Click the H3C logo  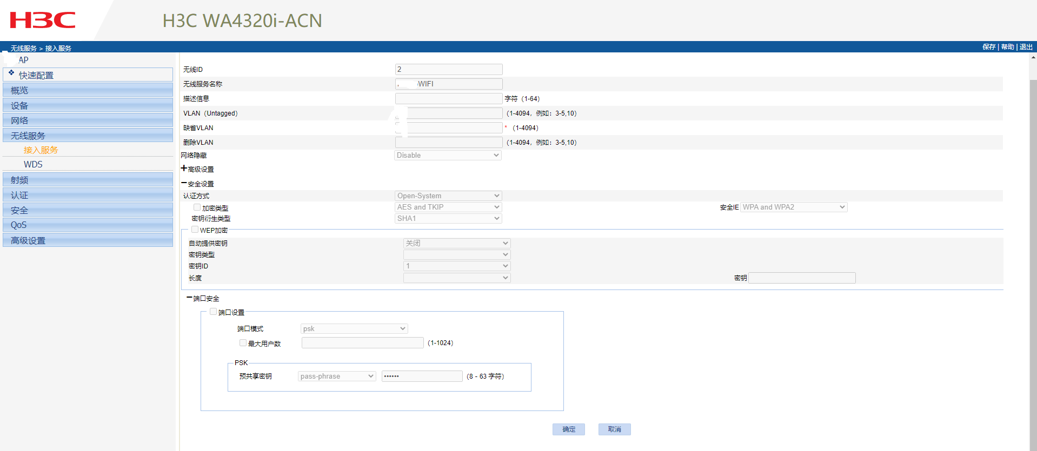[x=43, y=21]
